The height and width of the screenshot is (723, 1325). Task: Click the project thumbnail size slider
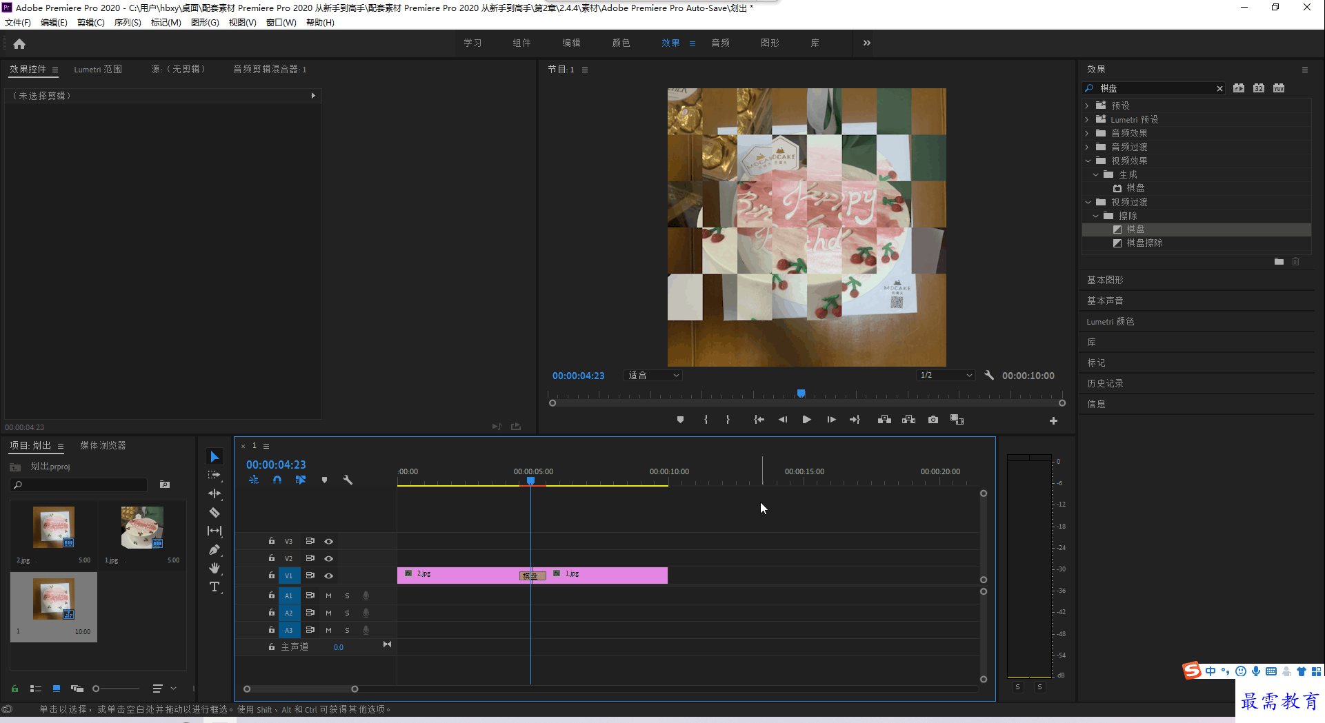116,689
